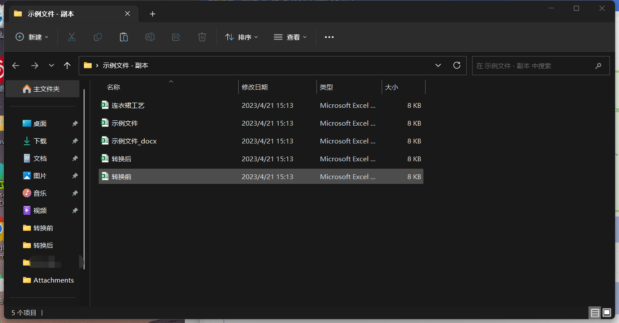Go up one folder level
This screenshot has height=323, width=619.
(x=67, y=66)
